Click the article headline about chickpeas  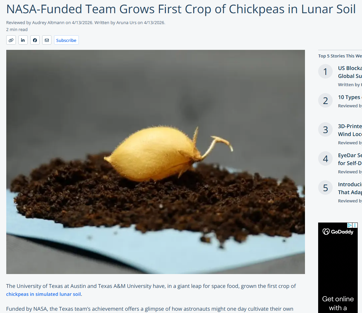(181, 9)
